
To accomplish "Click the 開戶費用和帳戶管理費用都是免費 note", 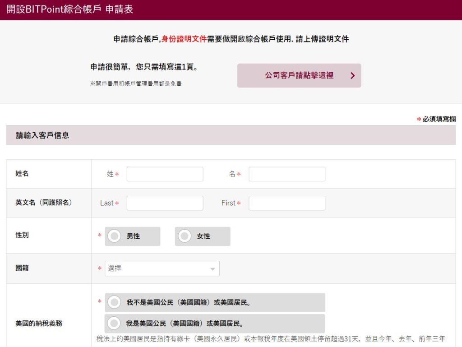I will (136, 83).
